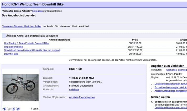Open the cmp downhill-bike listing

tap(13, 47)
